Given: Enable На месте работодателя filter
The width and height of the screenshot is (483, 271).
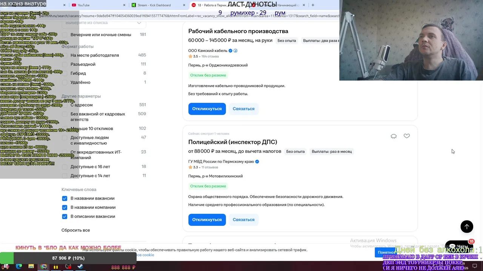Looking at the screenshot, I should 65,55.
